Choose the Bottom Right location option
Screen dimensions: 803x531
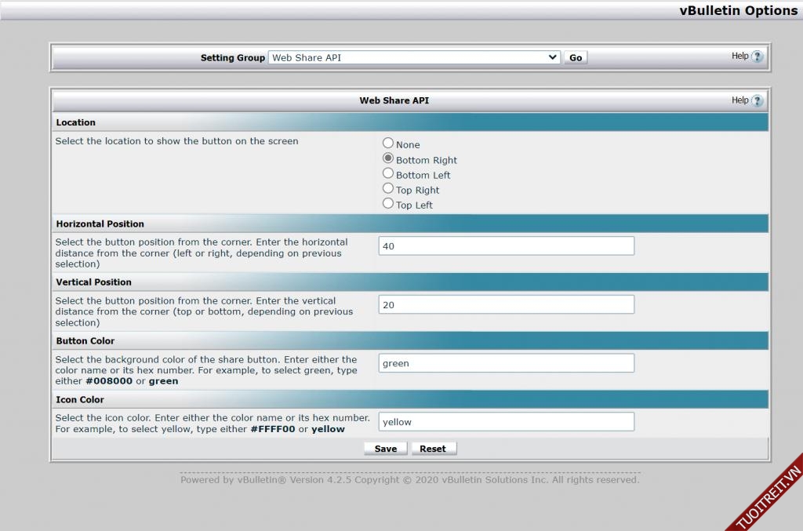[x=388, y=158]
